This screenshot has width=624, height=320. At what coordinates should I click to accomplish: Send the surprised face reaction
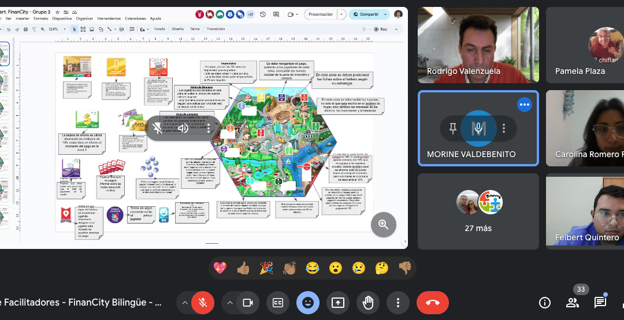336,268
